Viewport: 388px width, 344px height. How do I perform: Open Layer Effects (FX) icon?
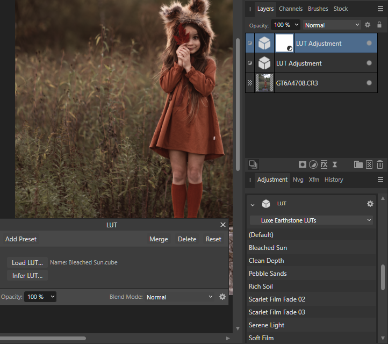pos(324,164)
